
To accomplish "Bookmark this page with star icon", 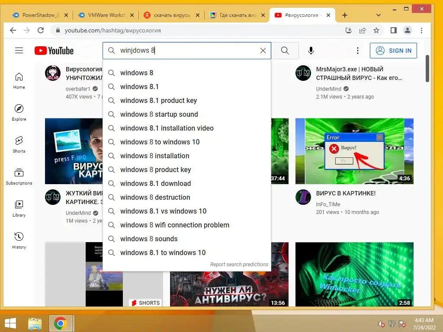I will pyautogui.click(x=376, y=30).
